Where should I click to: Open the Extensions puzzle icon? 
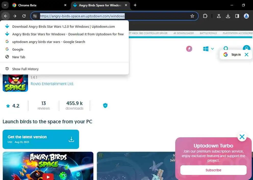pos(205,16)
